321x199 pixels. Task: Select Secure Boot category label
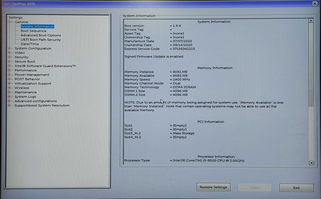[25, 61]
